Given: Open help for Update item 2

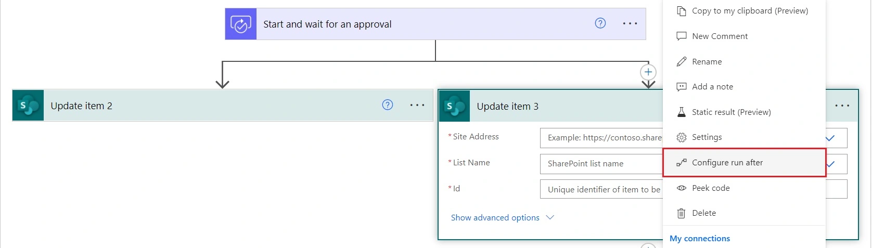Looking at the screenshot, I should pos(388,105).
